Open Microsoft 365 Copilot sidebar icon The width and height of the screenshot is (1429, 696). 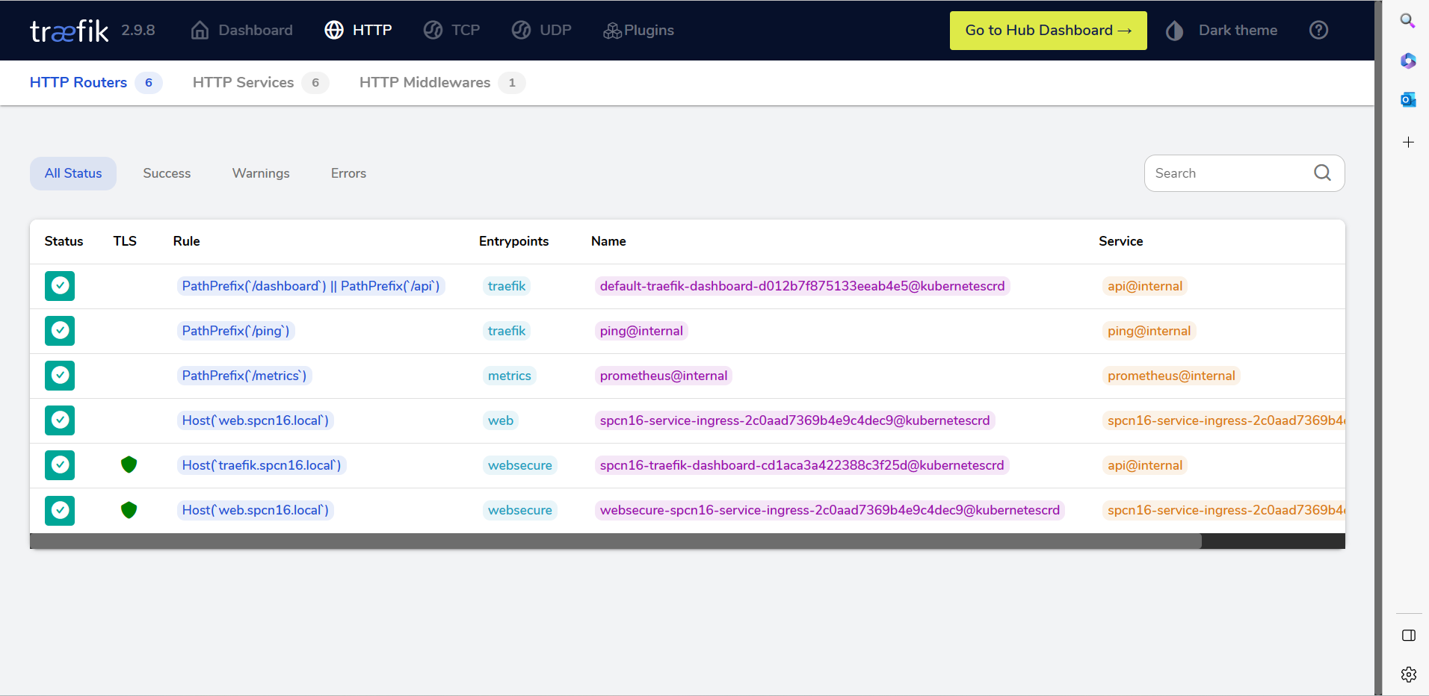[1408, 60]
